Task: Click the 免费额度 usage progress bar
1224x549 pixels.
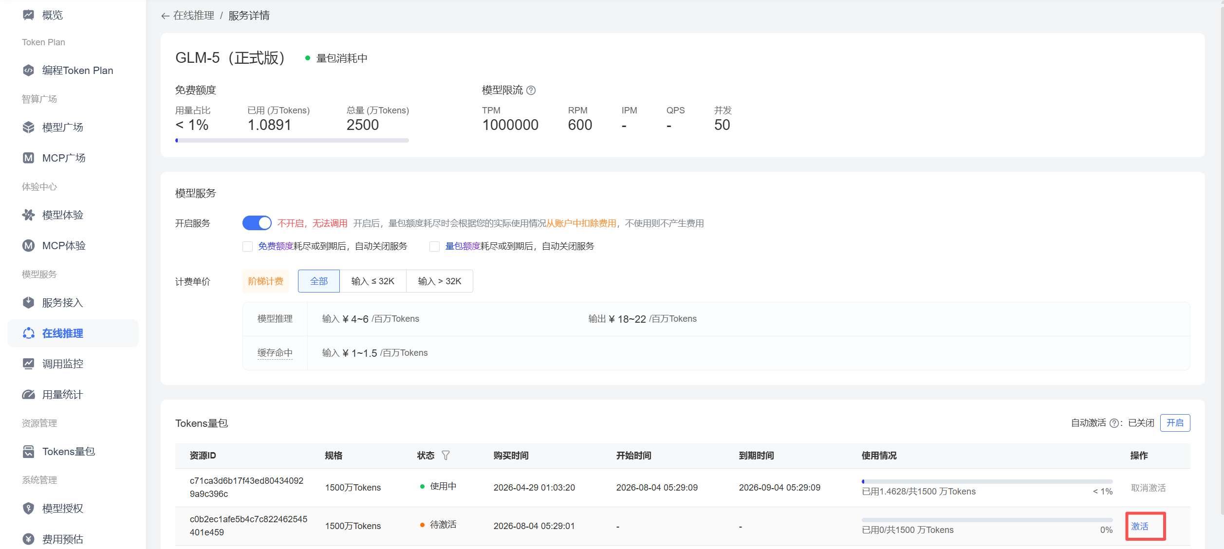Action: 292,141
